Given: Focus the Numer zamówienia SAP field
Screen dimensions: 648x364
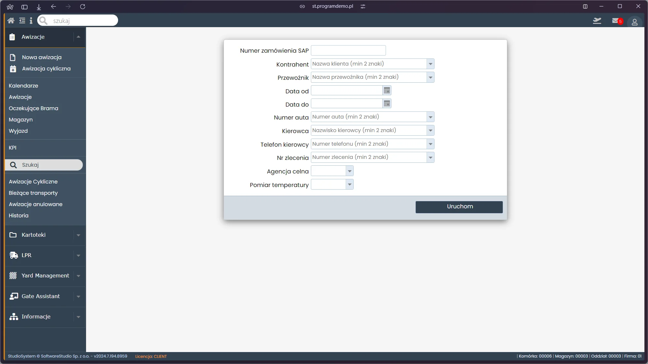Looking at the screenshot, I should coord(348,50).
